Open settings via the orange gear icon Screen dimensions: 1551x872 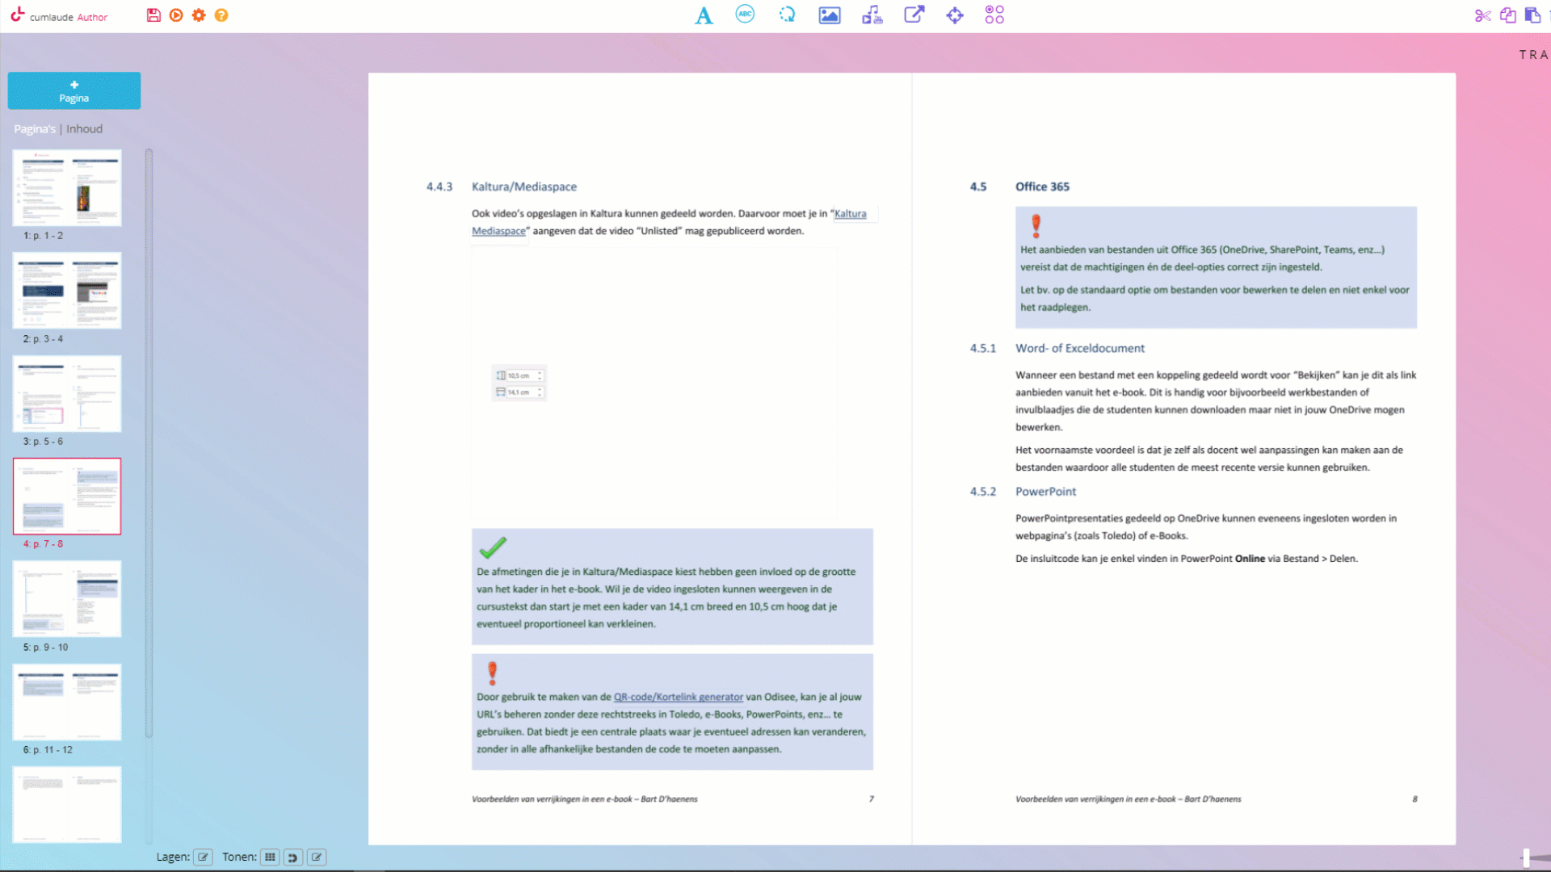point(199,15)
